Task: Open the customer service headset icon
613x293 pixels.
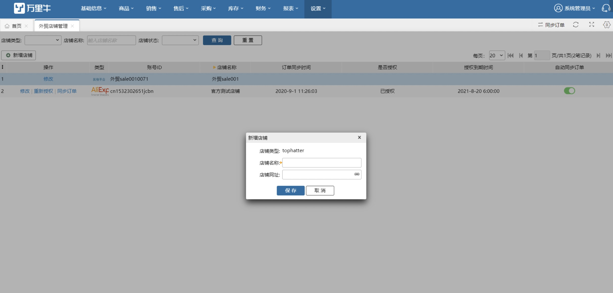Action: click(606, 8)
